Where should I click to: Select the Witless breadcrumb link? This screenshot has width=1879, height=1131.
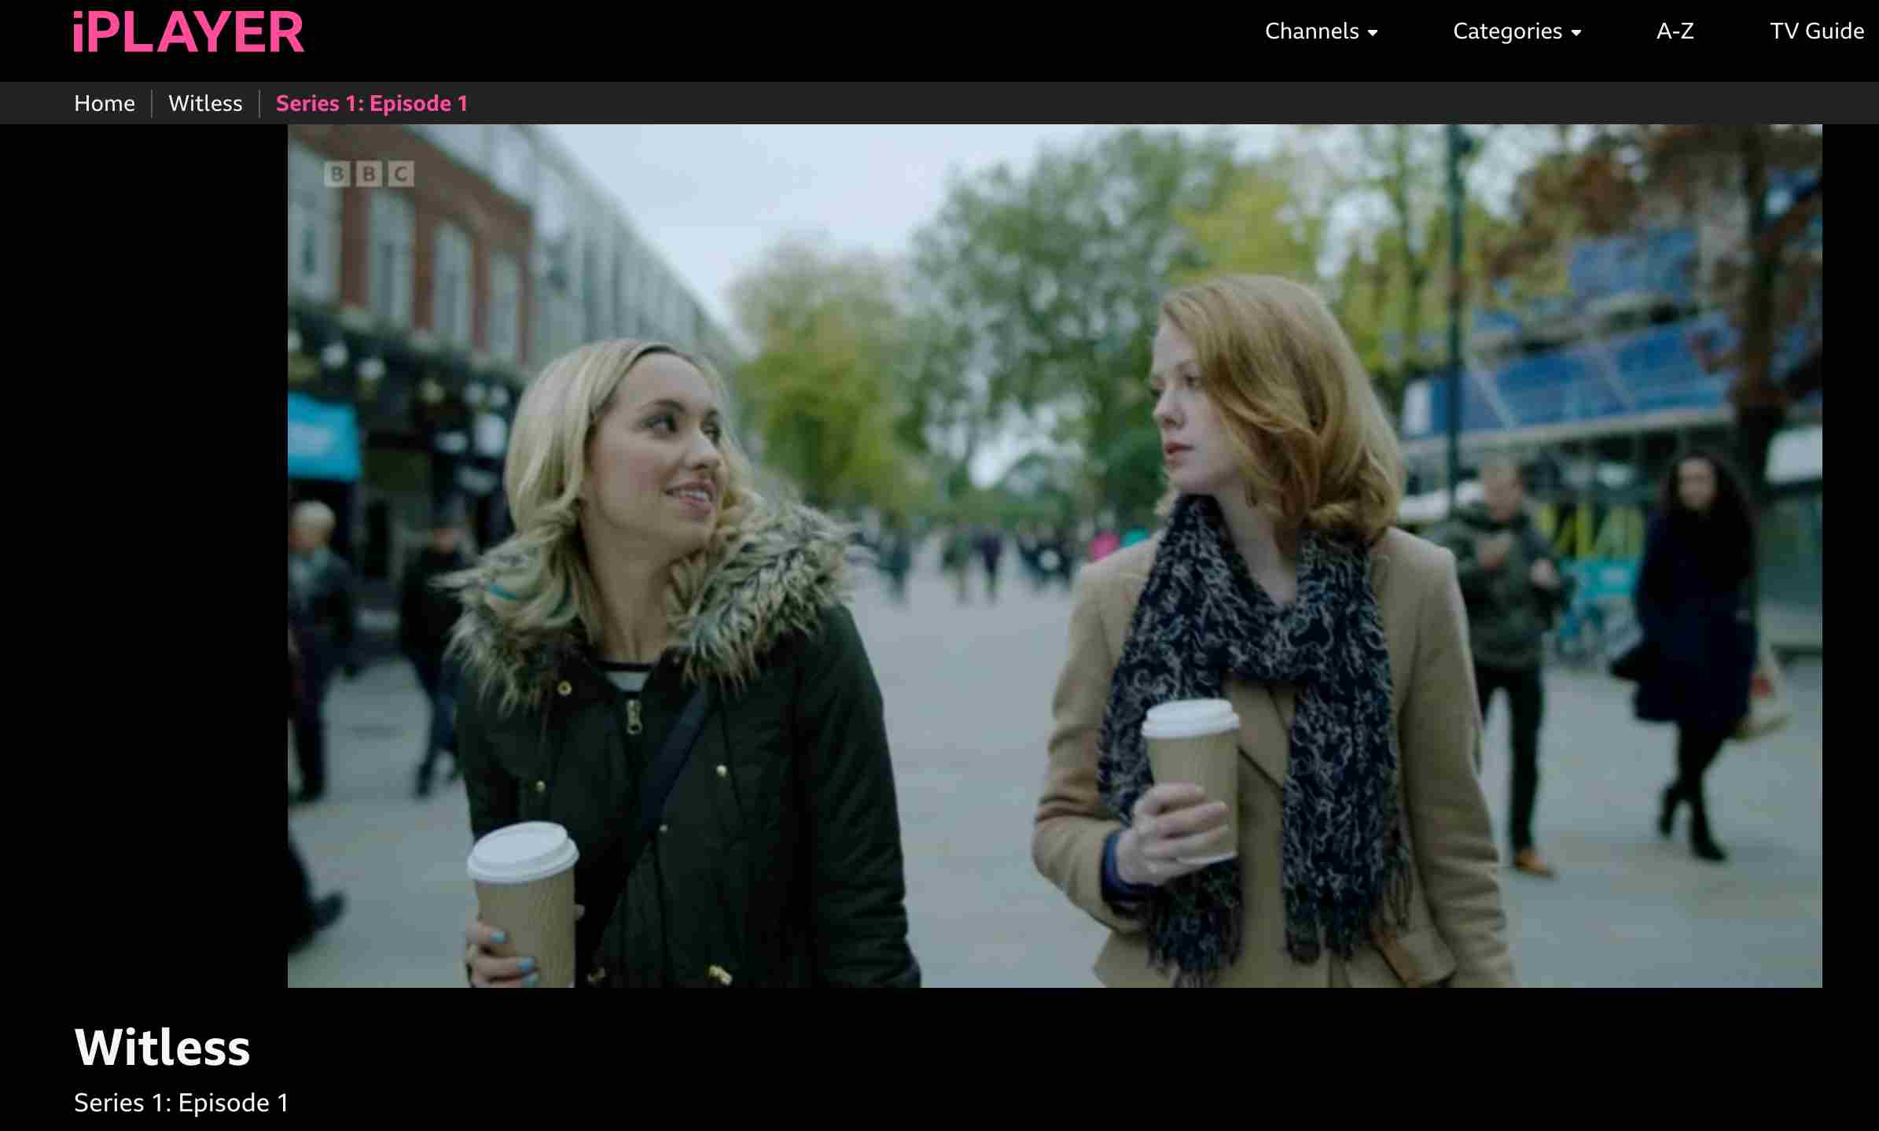coord(205,104)
